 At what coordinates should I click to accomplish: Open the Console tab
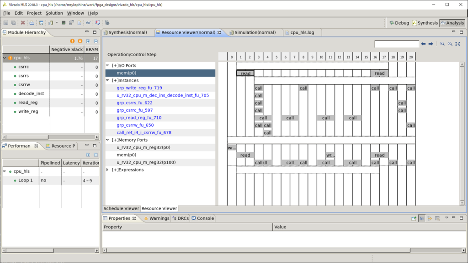click(x=202, y=218)
